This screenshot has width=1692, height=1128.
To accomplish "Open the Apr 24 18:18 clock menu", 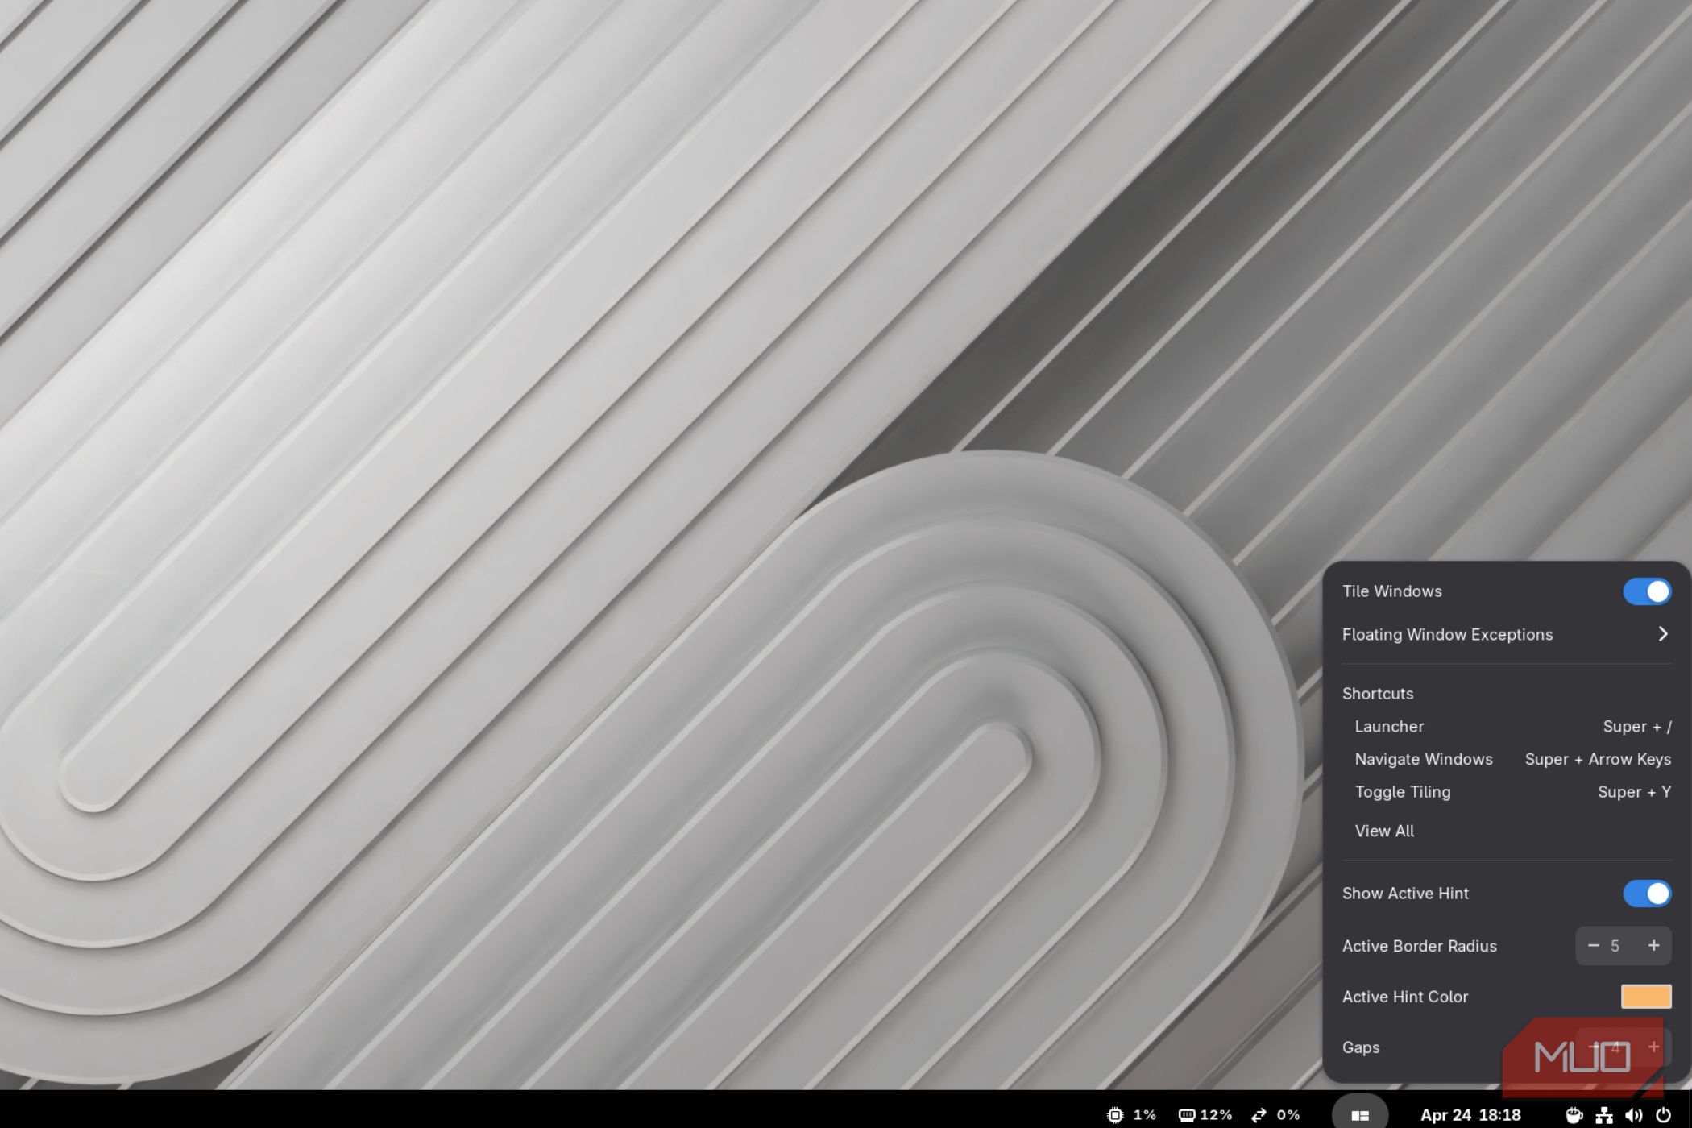I will pos(1470,1115).
